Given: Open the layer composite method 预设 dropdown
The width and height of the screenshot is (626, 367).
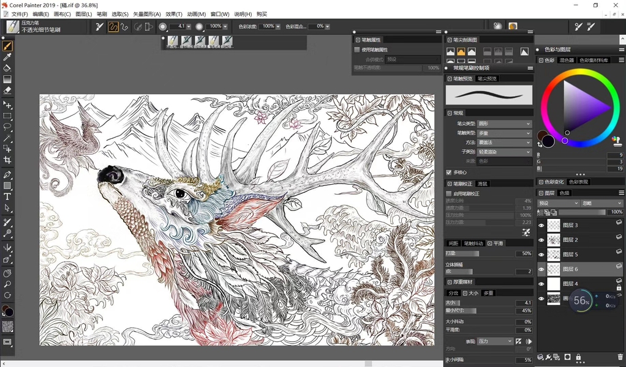Looking at the screenshot, I should (558, 203).
